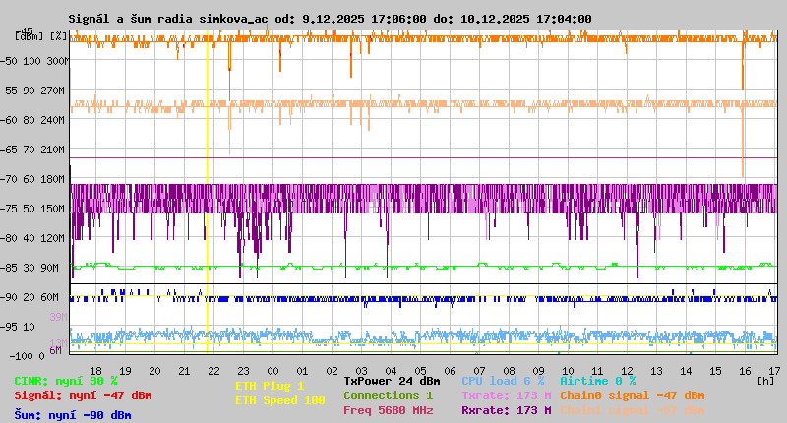Click the CINR legend entry

[x=66, y=381]
